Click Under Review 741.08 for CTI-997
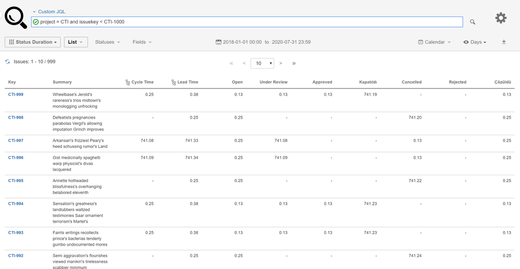 pos(281,140)
